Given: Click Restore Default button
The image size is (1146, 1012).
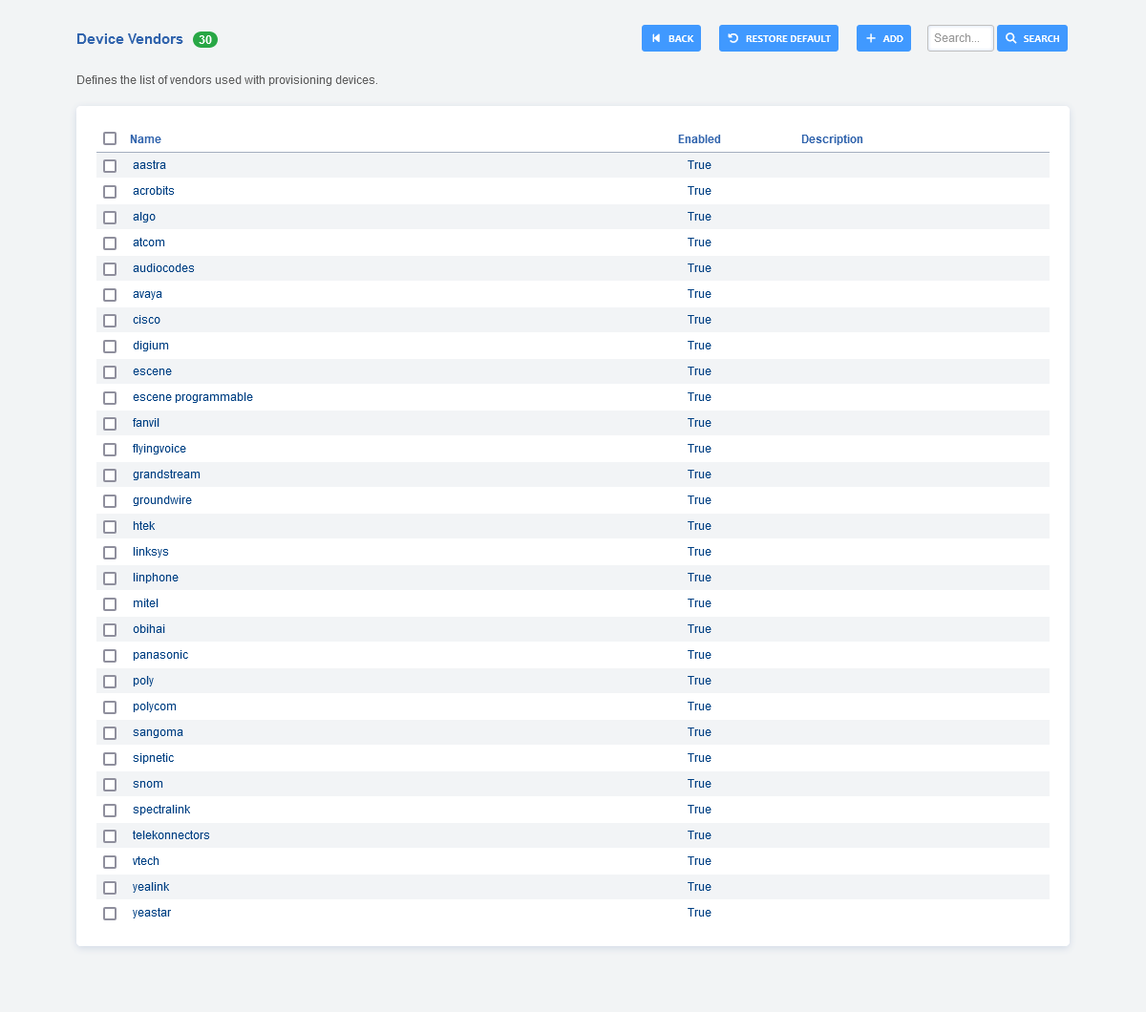Looking at the screenshot, I should pyautogui.click(x=778, y=38).
